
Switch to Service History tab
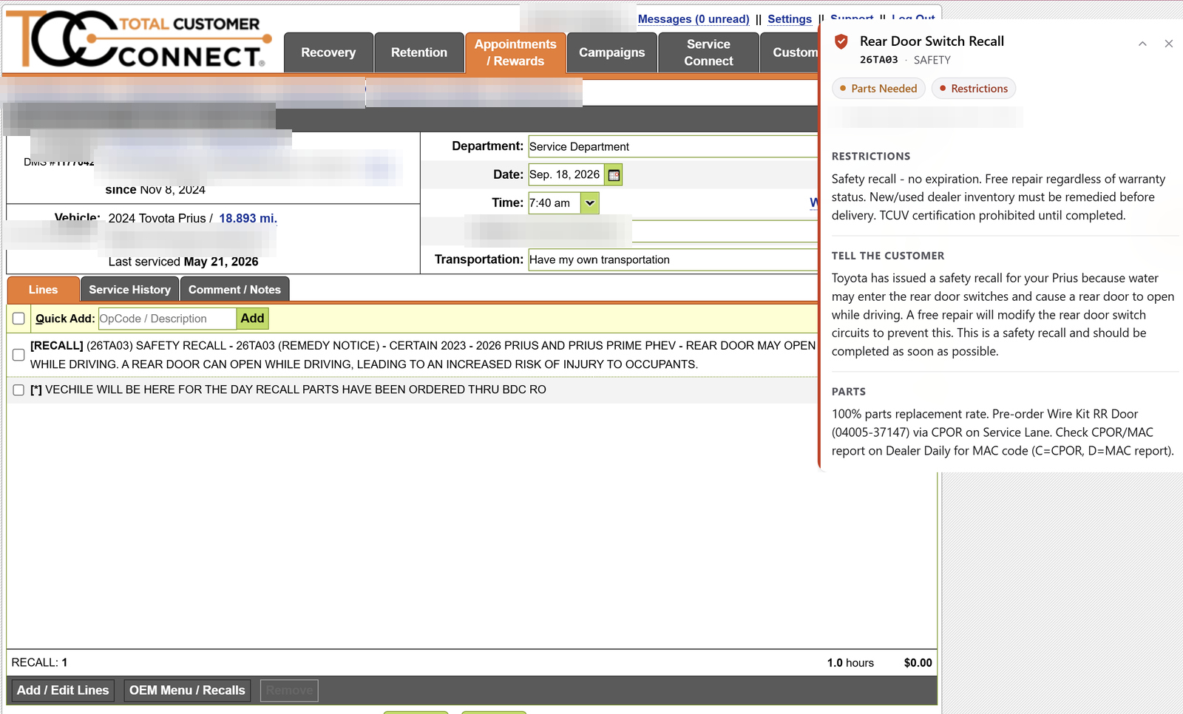point(129,290)
